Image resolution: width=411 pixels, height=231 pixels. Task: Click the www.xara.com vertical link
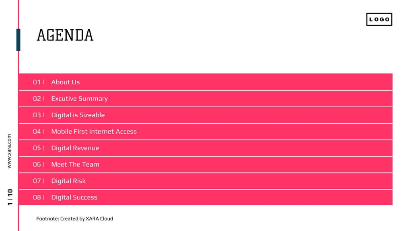[9, 151]
